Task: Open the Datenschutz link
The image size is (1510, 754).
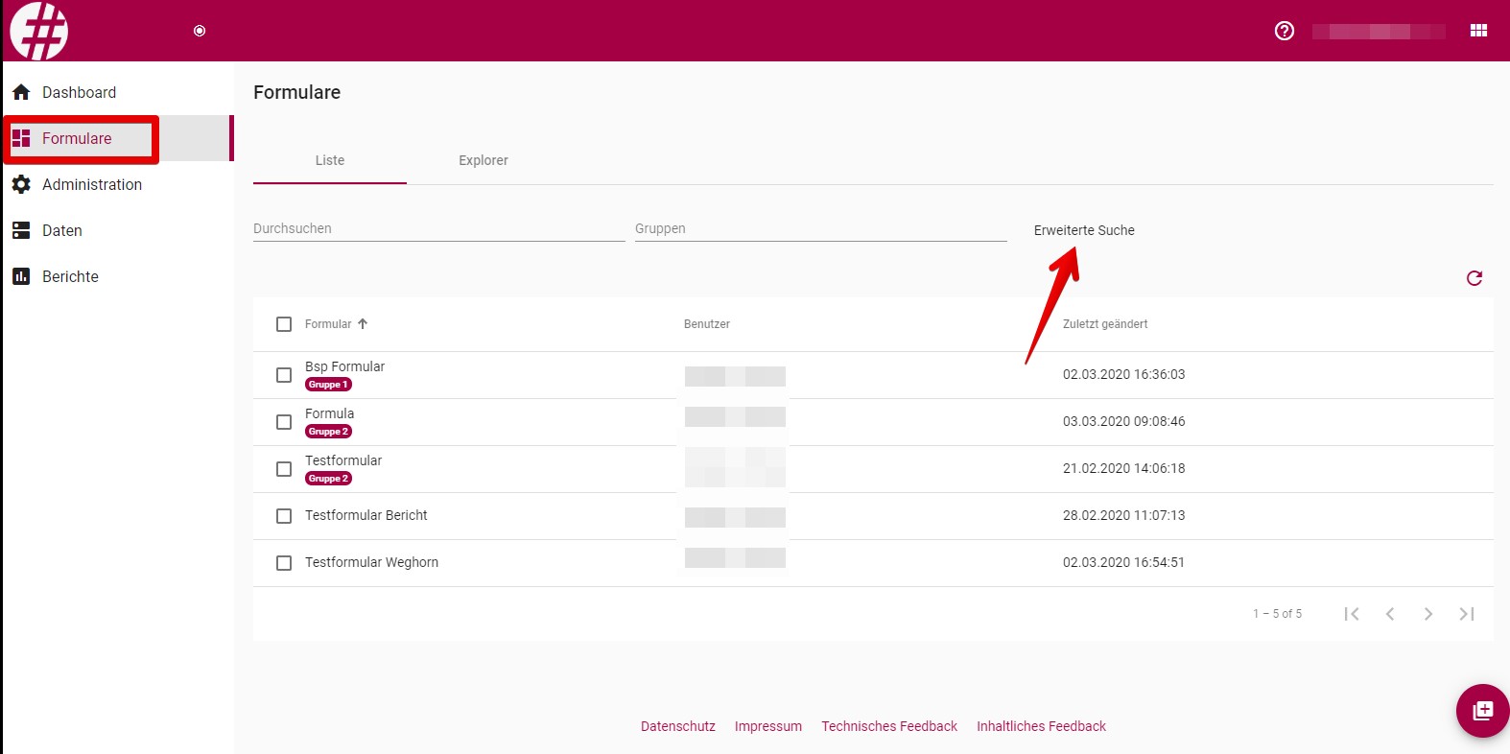Action: click(678, 726)
